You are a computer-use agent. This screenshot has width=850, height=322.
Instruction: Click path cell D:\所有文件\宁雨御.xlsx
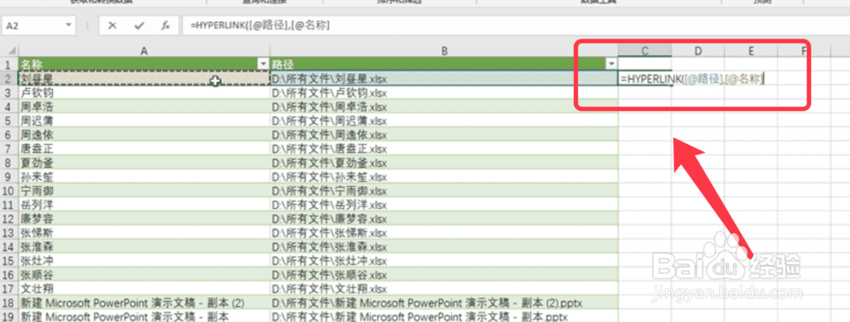[x=444, y=191]
